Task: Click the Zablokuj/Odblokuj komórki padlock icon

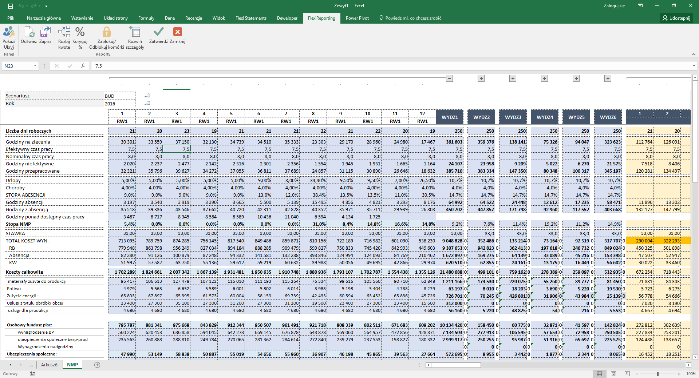Action: click(x=106, y=33)
